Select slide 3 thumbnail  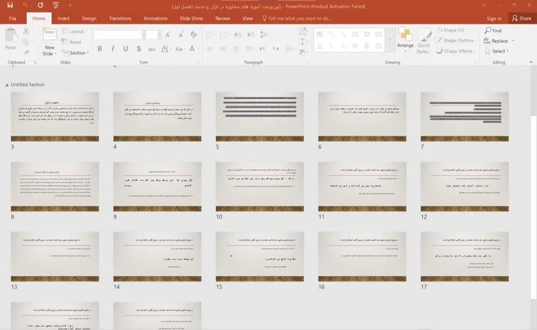click(55, 117)
